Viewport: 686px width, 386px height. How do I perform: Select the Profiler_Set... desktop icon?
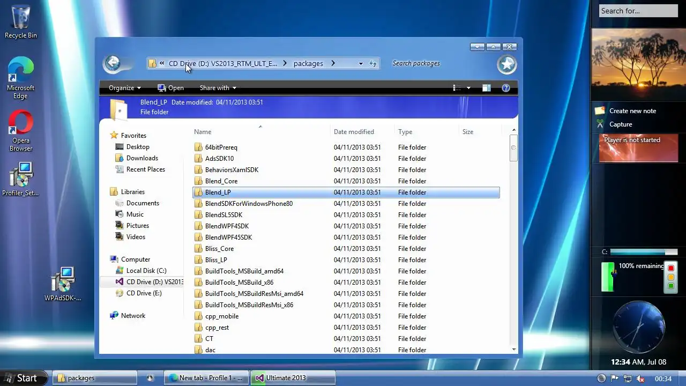[21, 179]
